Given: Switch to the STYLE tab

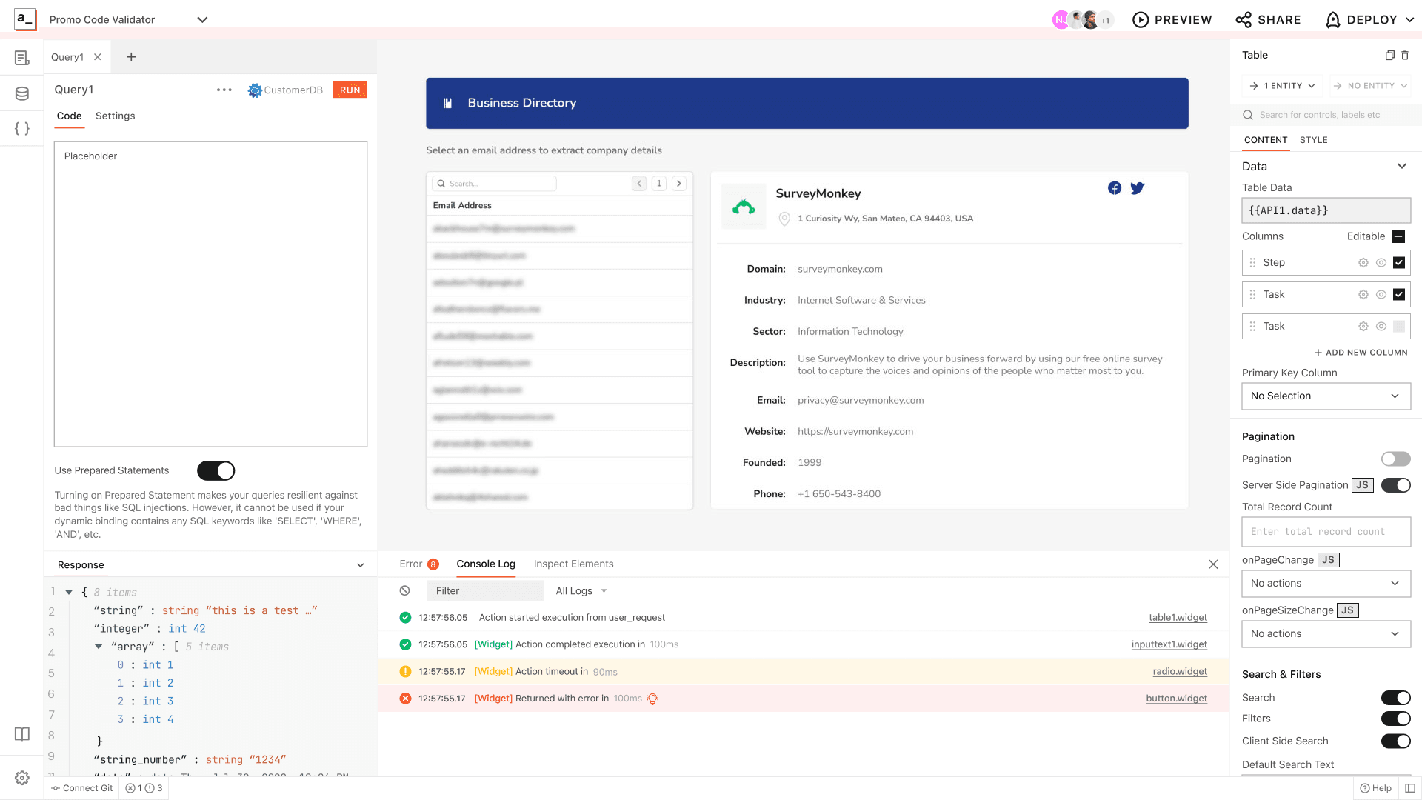Looking at the screenshot, I should [x=1313, y=140].
